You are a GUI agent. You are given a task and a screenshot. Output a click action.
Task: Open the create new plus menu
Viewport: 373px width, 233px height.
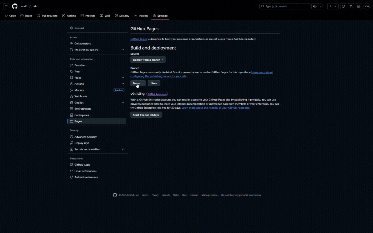333,6
